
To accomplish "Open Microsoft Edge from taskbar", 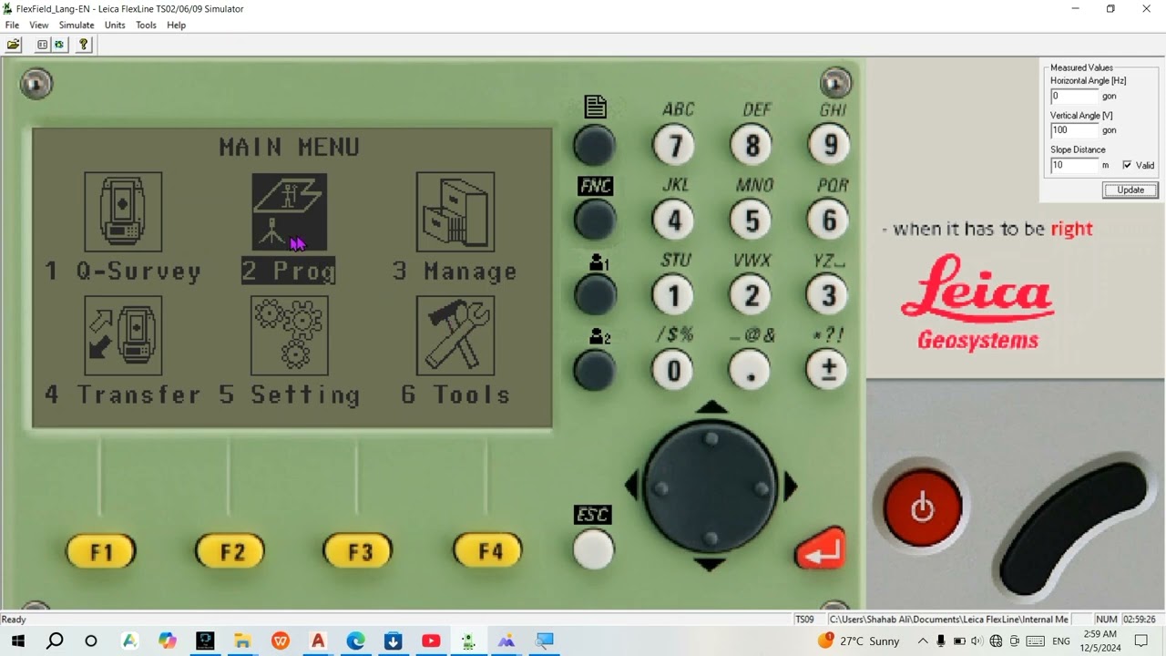I will [x=355, y=641].
